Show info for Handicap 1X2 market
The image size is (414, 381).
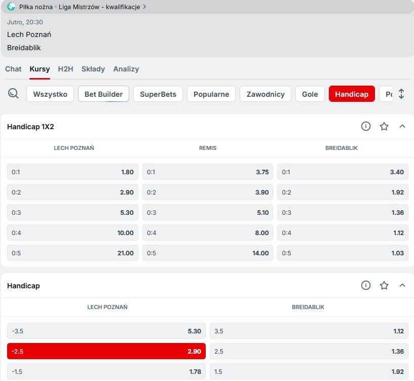pyautogui.click(x=366, y=126)
